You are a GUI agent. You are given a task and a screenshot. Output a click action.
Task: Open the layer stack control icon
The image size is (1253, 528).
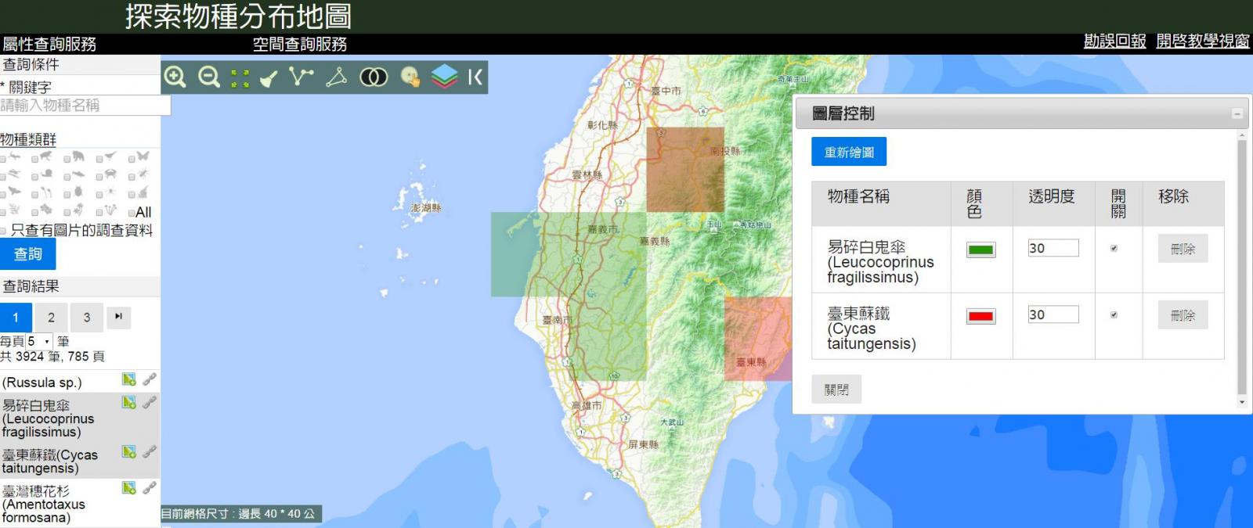[444, 77]
